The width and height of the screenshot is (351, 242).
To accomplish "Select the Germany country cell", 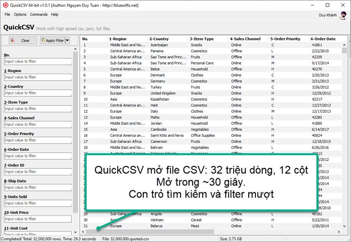I will [x=157, y=81].
